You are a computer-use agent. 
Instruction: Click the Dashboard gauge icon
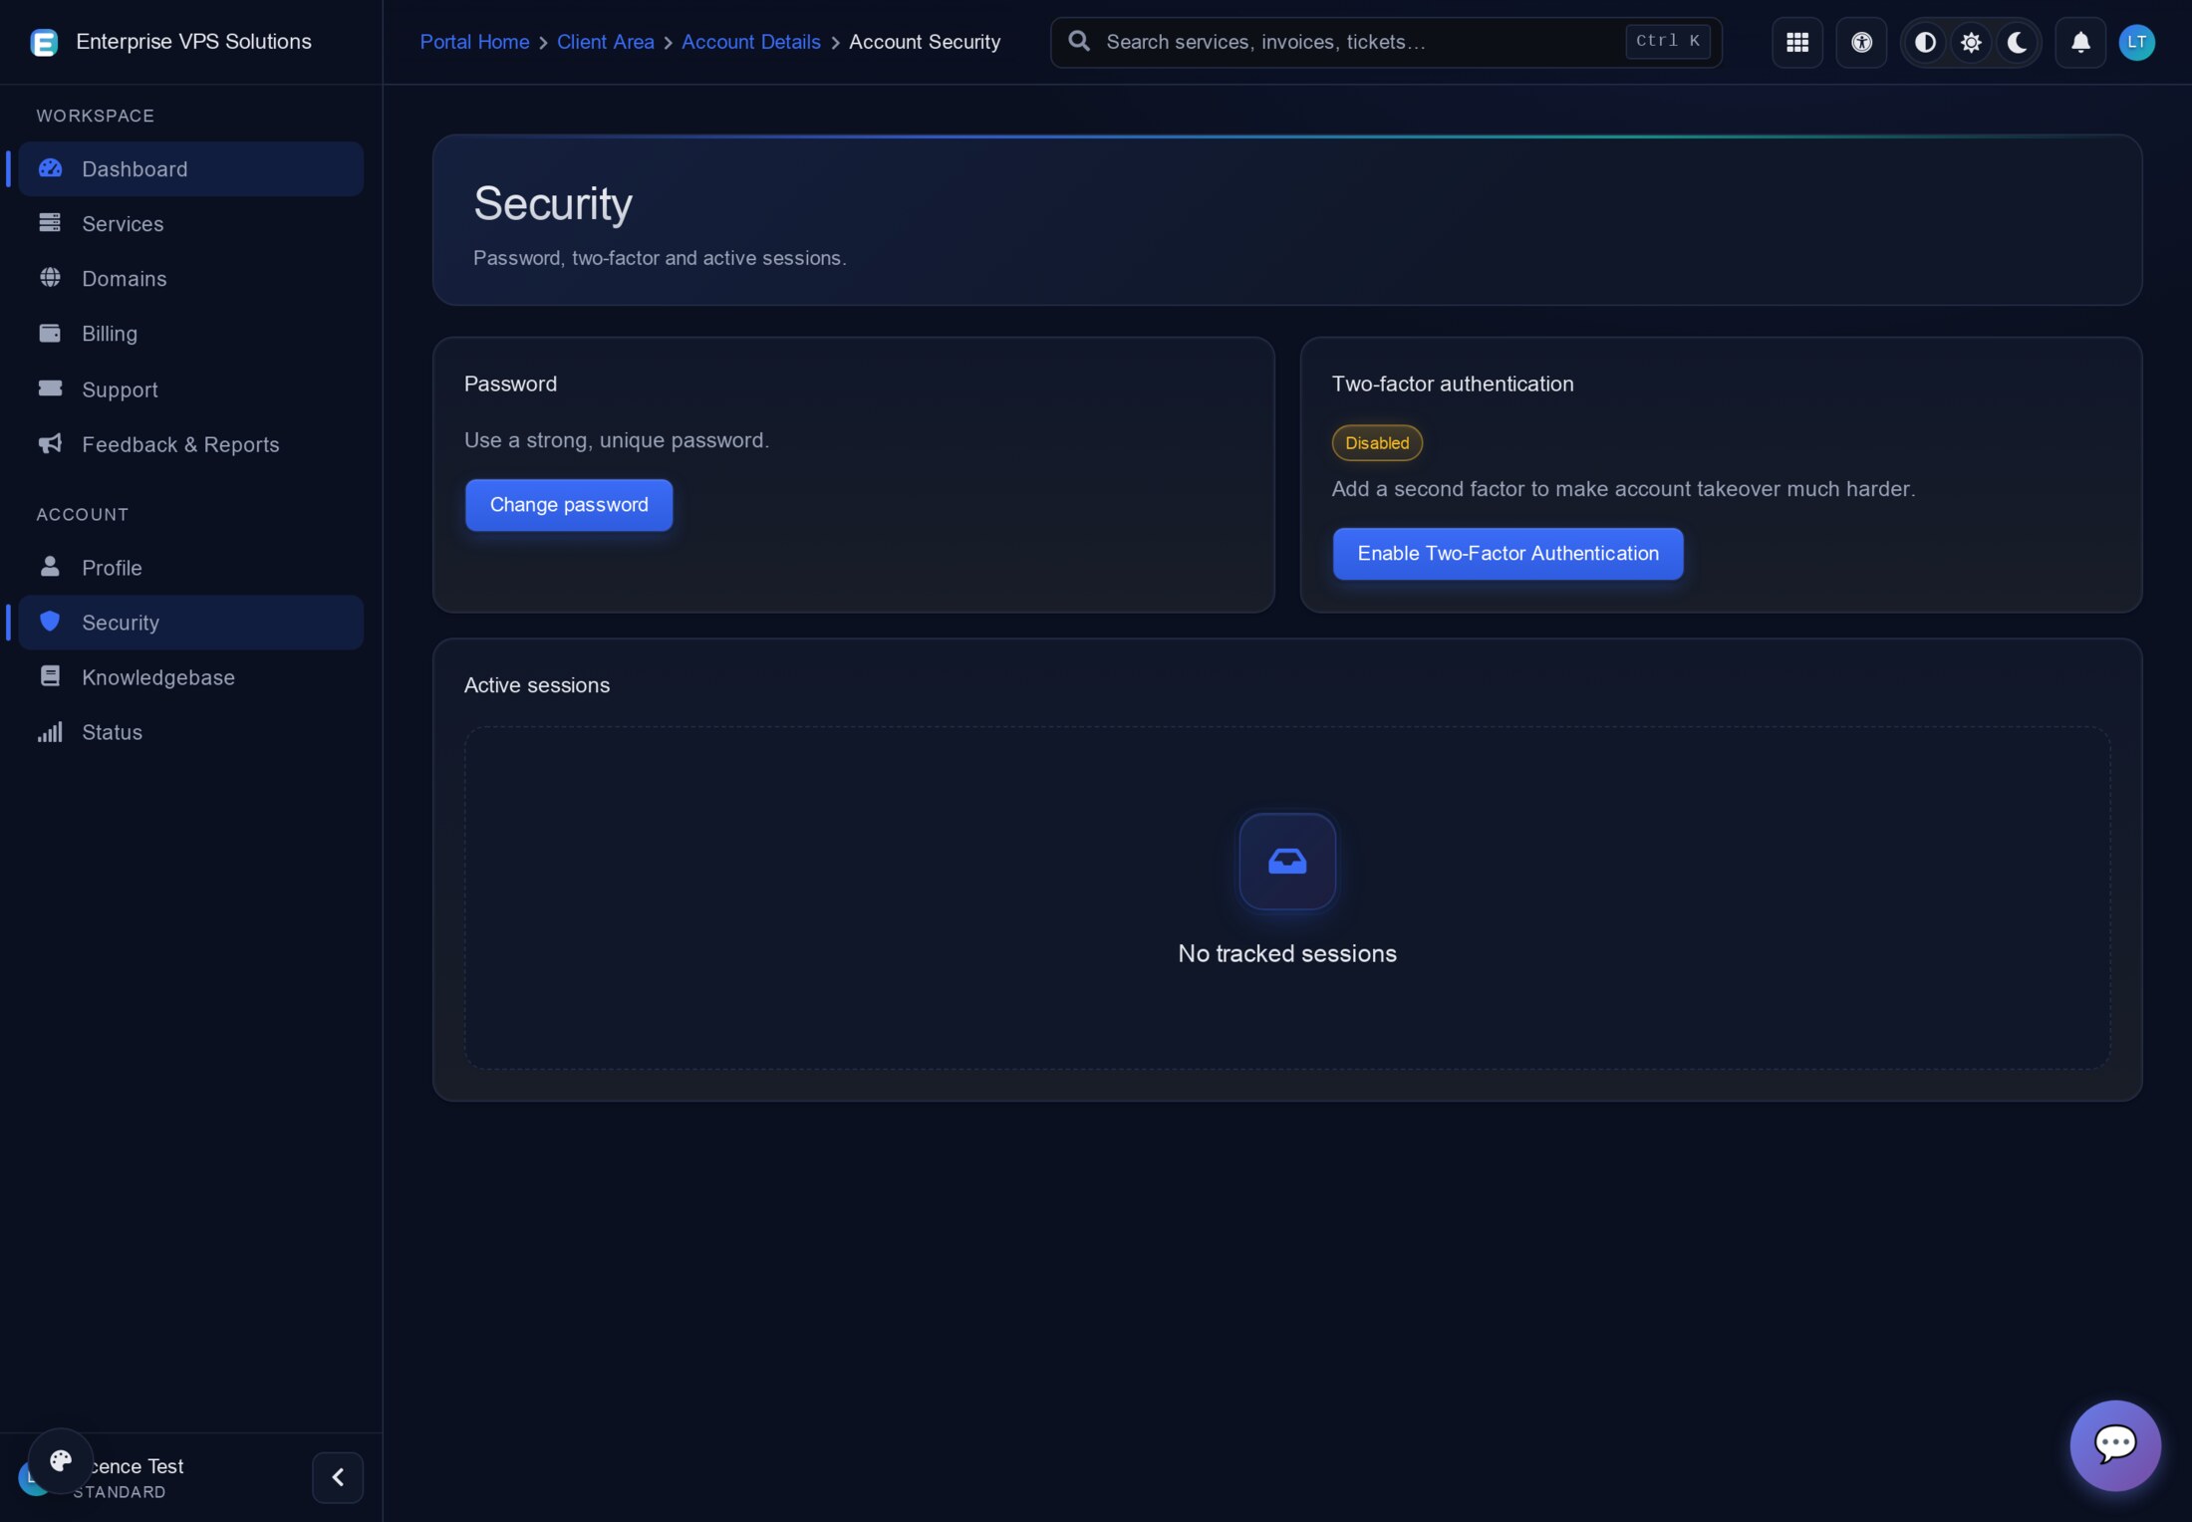coord(50,168)
